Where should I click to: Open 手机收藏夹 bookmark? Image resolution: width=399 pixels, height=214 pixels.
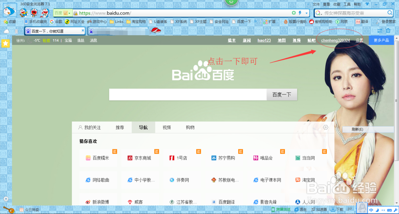[x=36, y=22]
